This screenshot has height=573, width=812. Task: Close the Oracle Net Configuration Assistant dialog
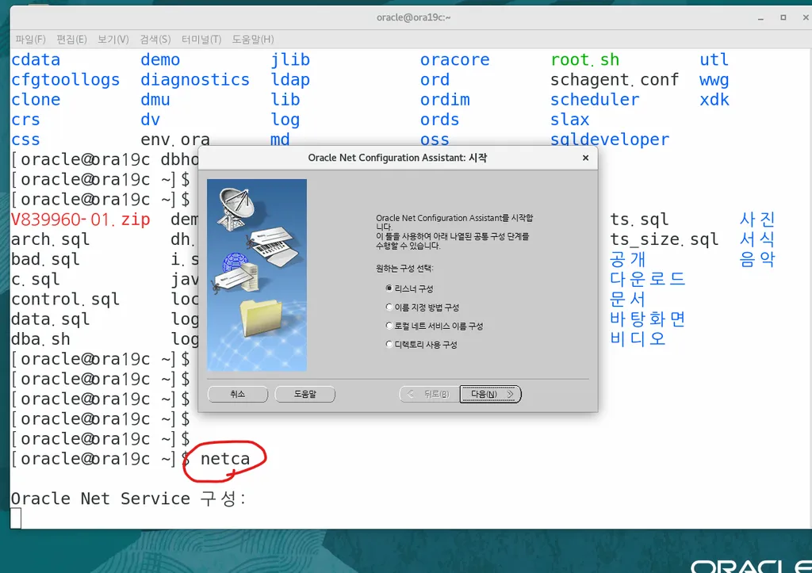click(585, 158)
